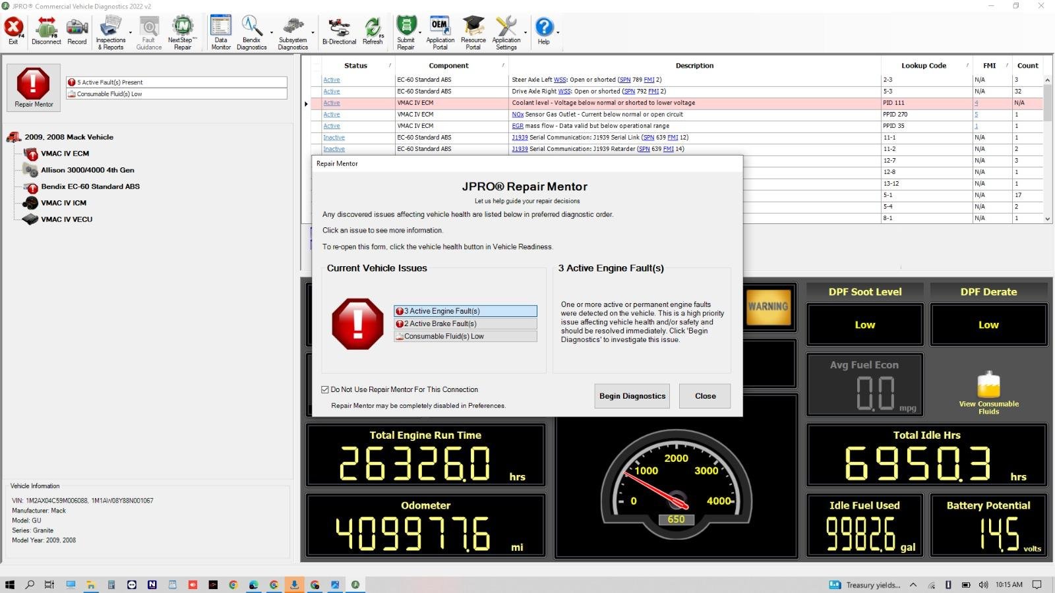
Task: Open the notification center icon
Action: 1037,584
